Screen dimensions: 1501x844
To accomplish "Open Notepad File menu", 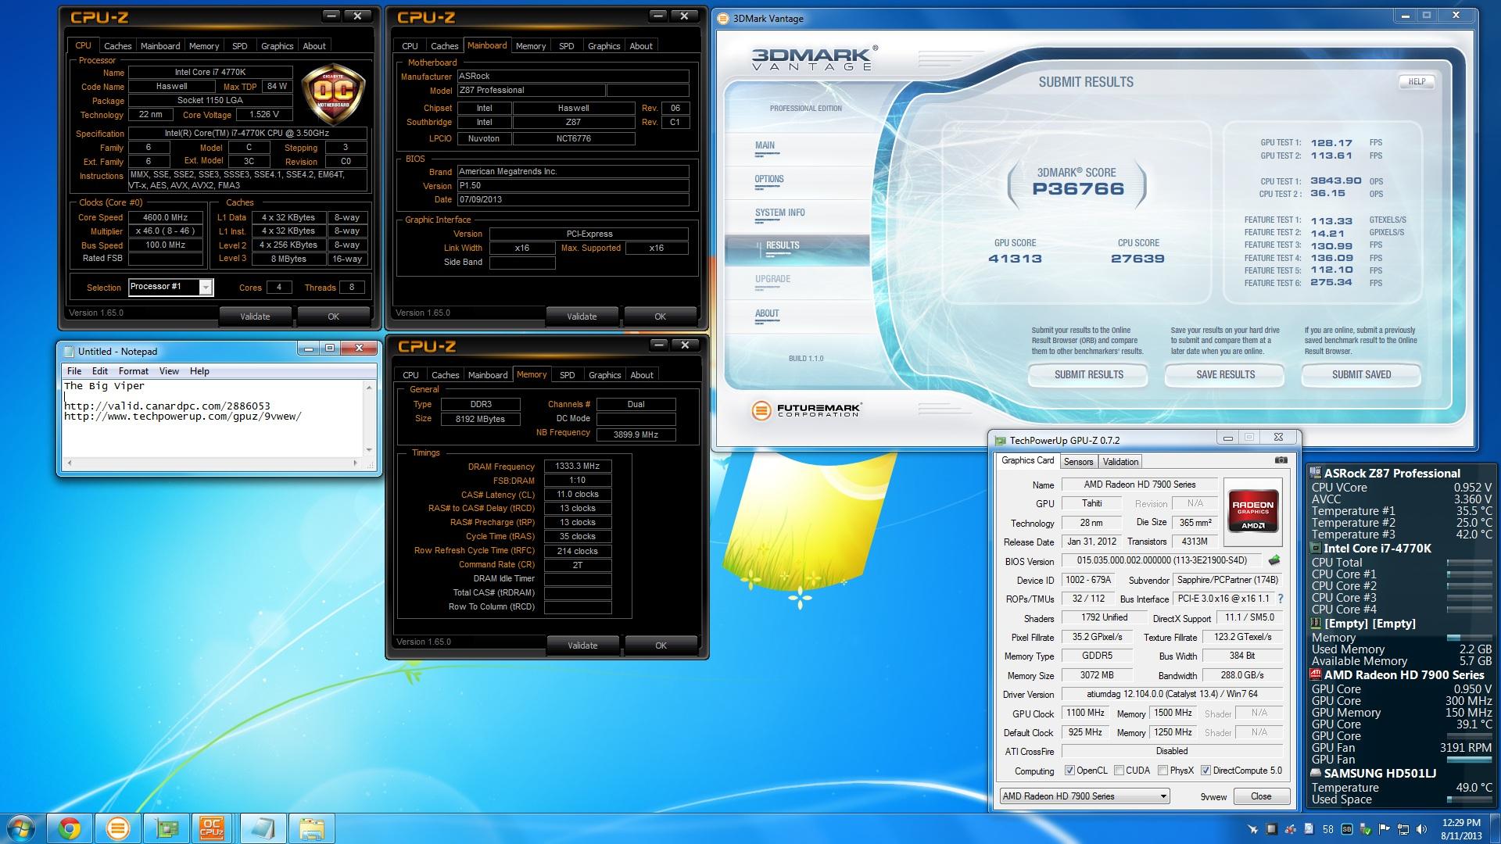I will click(x=74, y=371).
